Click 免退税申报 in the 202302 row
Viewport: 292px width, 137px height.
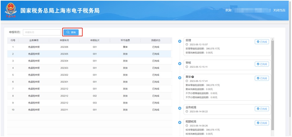pos(34,75)
